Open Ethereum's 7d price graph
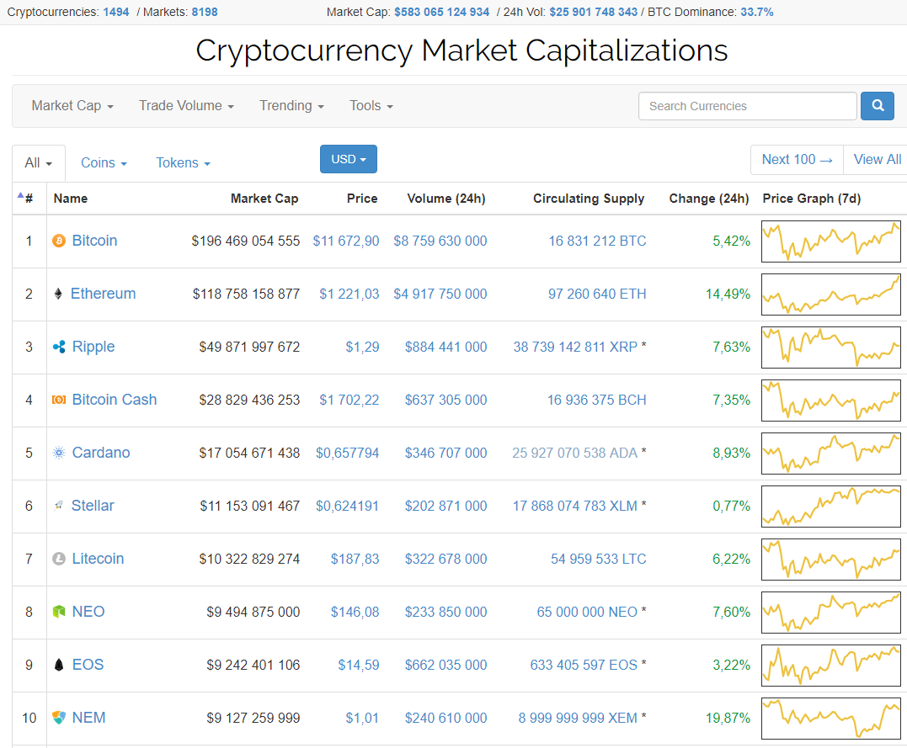 830,294
